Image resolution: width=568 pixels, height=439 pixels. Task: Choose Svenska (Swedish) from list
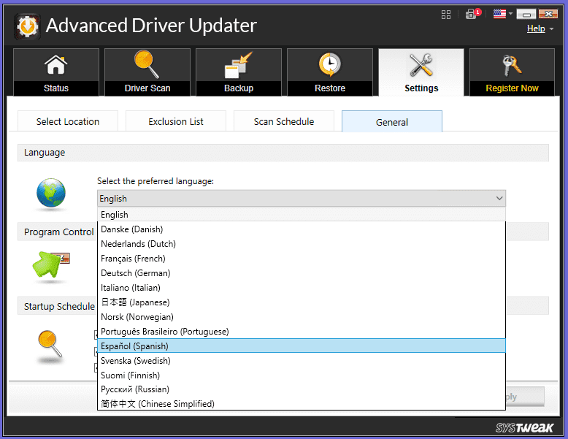[302, 360]
